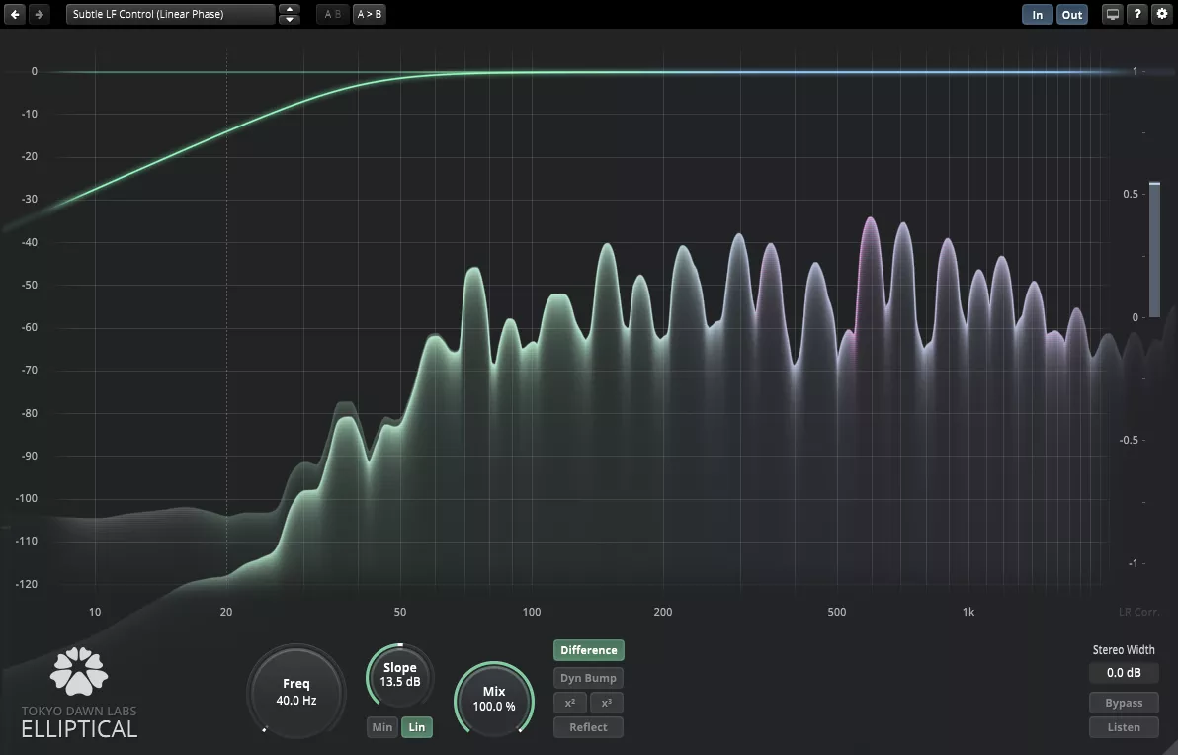The height and width of the screenshot is (755, 1178).
Task: Toggle the In spectrum display
Action: [x=1037, y=15]
